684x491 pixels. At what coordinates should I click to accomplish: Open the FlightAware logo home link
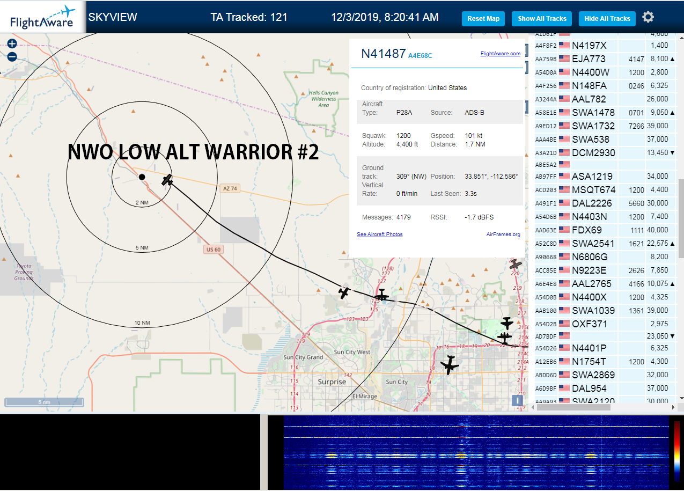coord(43,17)
